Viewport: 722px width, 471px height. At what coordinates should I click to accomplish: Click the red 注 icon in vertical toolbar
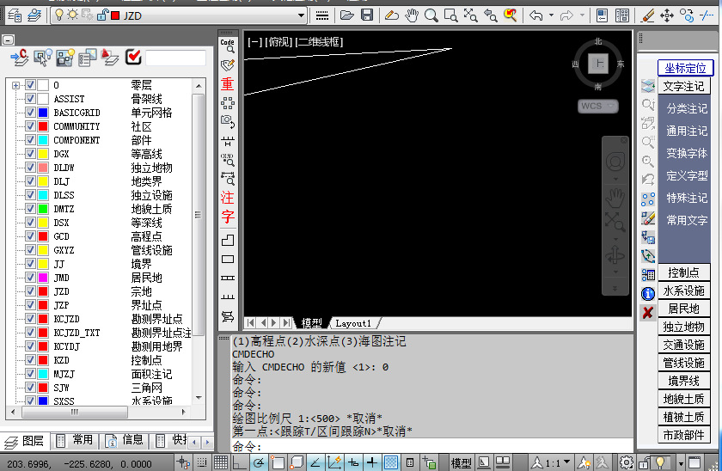(x=228, y=198)
